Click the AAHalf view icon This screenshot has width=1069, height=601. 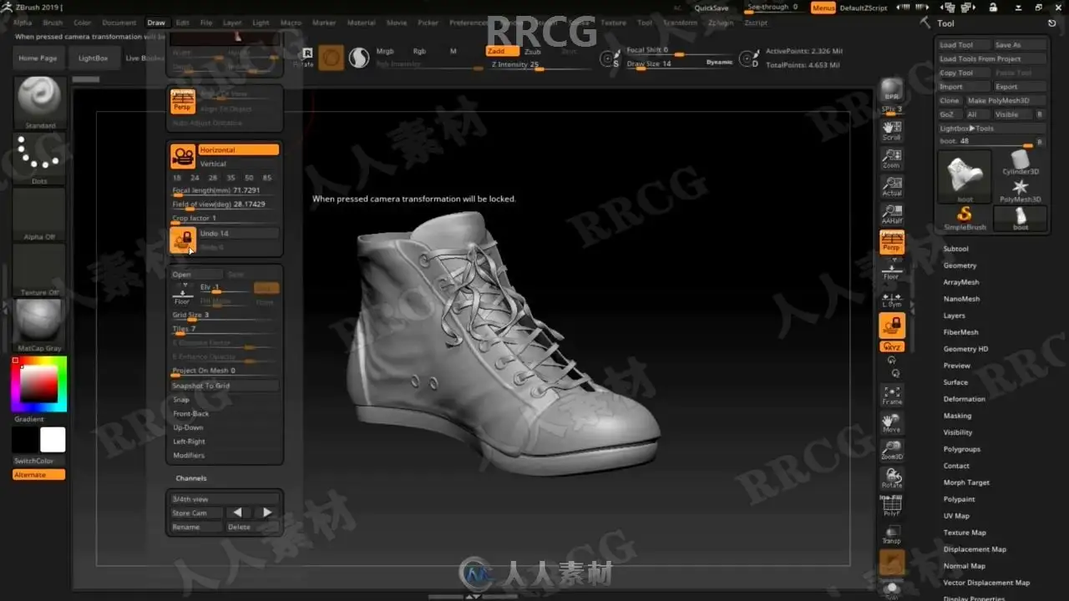pyautogui.click(x=891, y=213)
